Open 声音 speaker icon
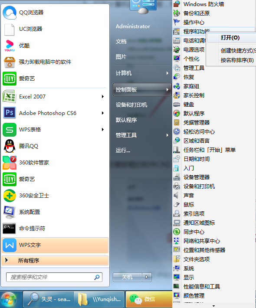The width and height of the screenshot is (256, 308). pyautogui.click(x=176, y=195)
